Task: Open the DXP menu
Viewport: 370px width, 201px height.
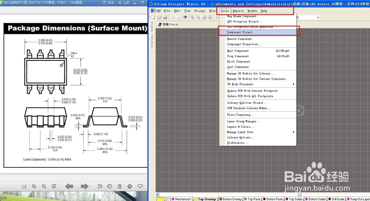Action: point(158,11)
